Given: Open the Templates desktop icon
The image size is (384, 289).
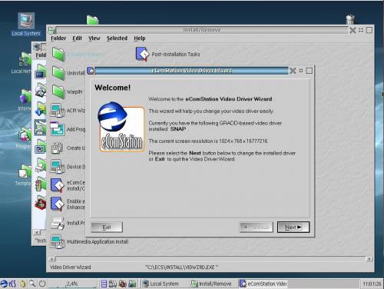Looking at the screenshot, I should click(25, 172).
